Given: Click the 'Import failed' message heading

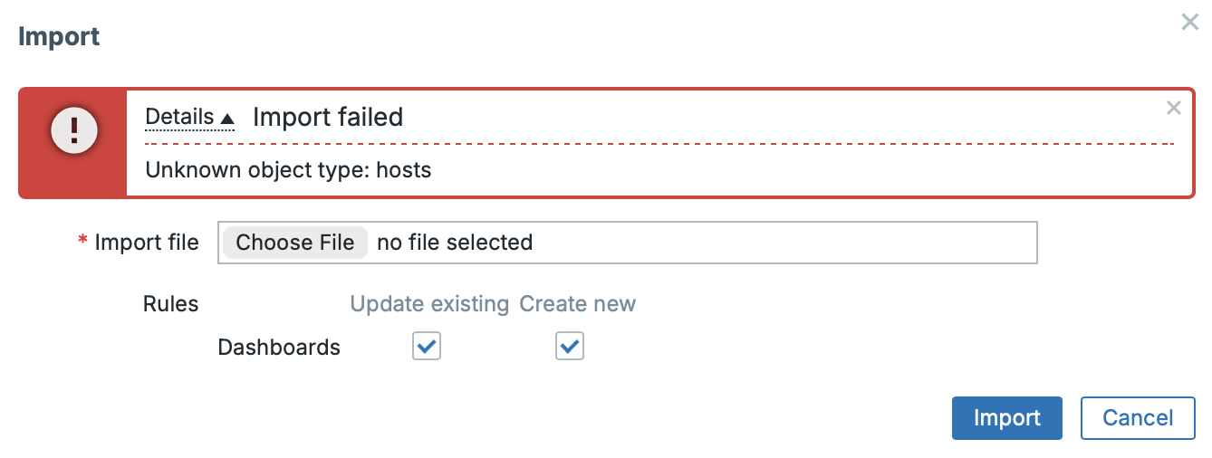Looking at the screenshot, I should pos(327,118).
